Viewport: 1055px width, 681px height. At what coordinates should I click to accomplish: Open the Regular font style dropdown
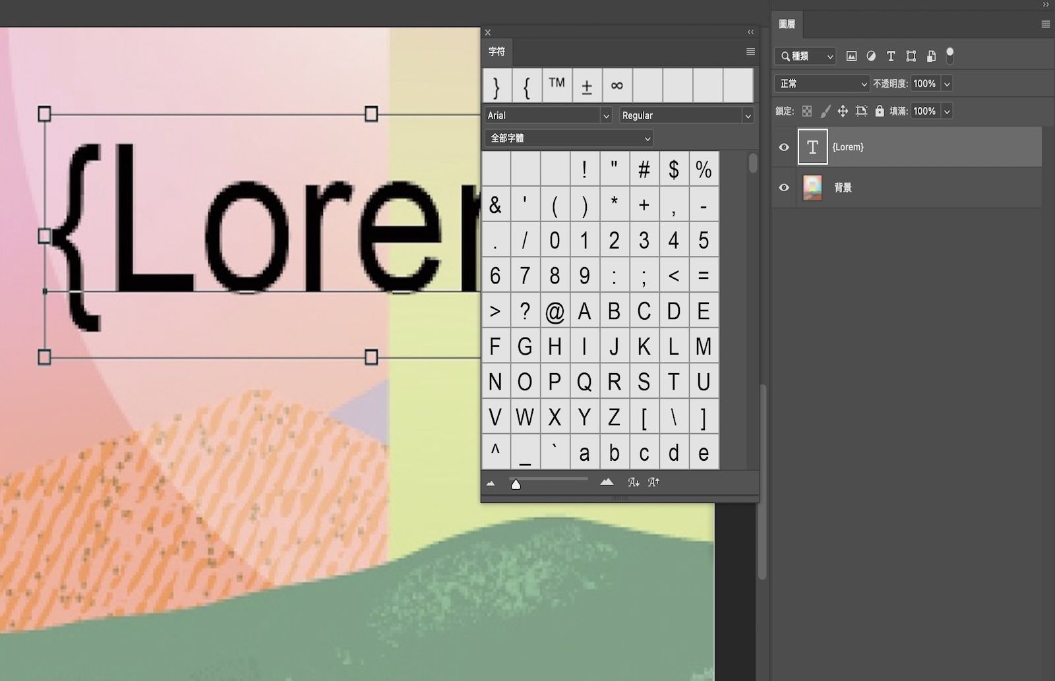point(686,115)
